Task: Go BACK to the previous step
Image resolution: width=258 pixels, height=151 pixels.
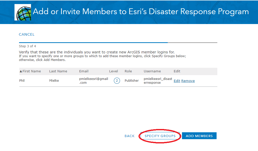Action: pos(129,136)
